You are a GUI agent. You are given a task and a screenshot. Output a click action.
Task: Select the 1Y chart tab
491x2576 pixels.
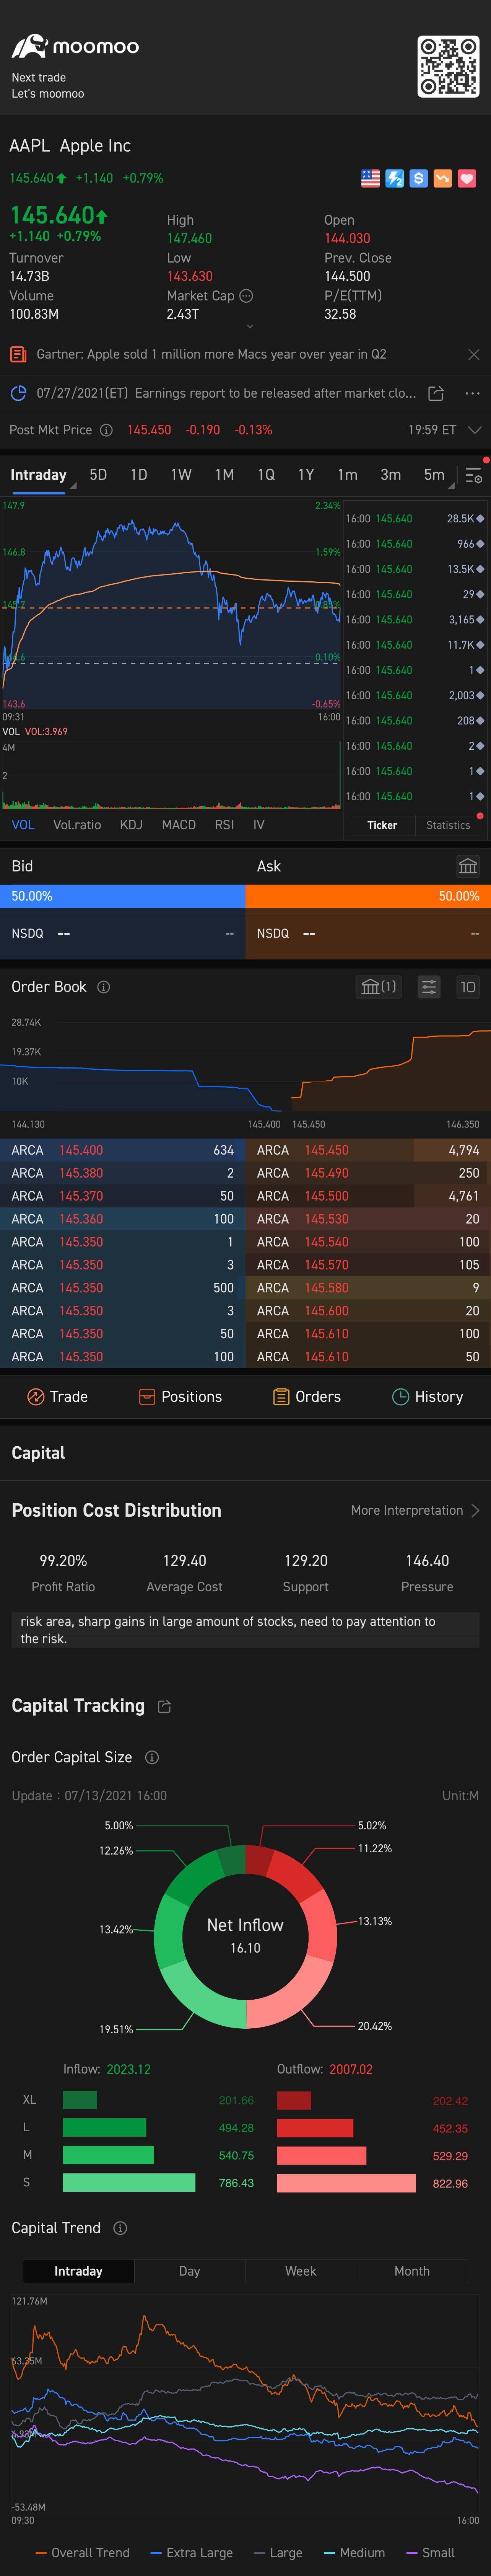(306, 475)
